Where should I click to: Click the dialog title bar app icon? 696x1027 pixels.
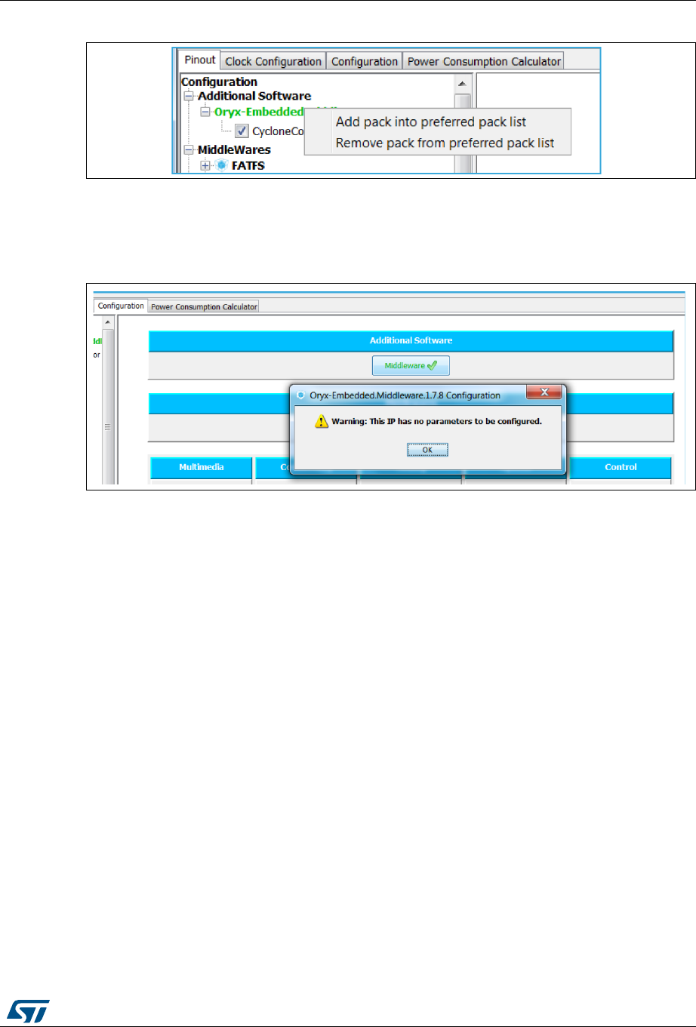(x=301, y=395)
